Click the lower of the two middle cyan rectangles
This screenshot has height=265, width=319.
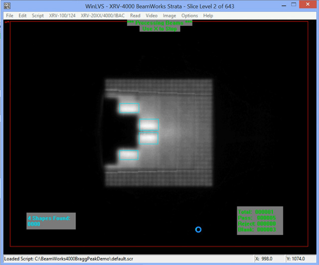coord(149,138)
